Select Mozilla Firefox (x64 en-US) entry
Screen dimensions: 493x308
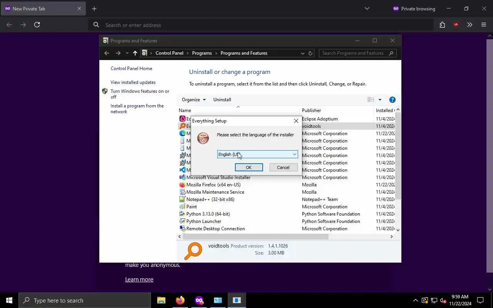213,185
